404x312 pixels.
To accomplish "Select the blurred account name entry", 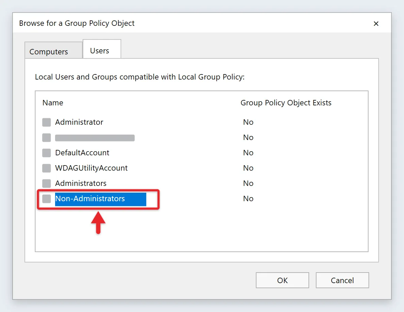I will 95,138.
